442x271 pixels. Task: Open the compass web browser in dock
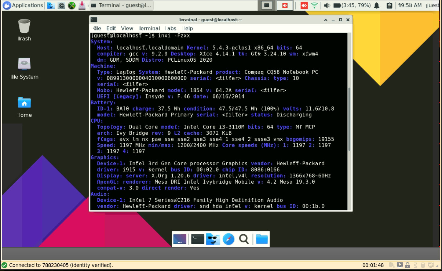(228, 239)
